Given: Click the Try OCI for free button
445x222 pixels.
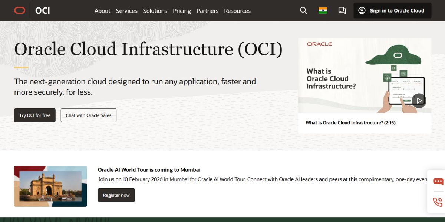Looking at the screenshot, I should point(34,115).
